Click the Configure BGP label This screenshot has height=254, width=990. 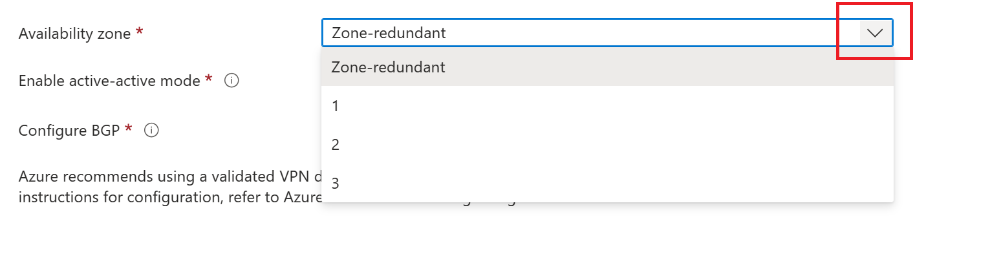[69, 130]
